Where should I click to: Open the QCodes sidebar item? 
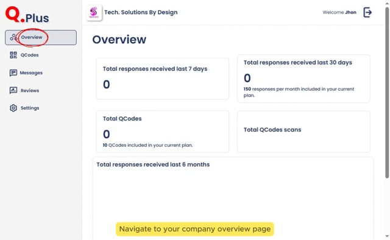(24, 55)
